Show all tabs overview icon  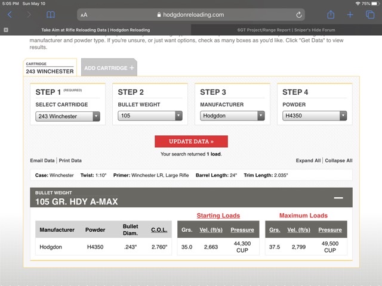click(x=370, y=14)
